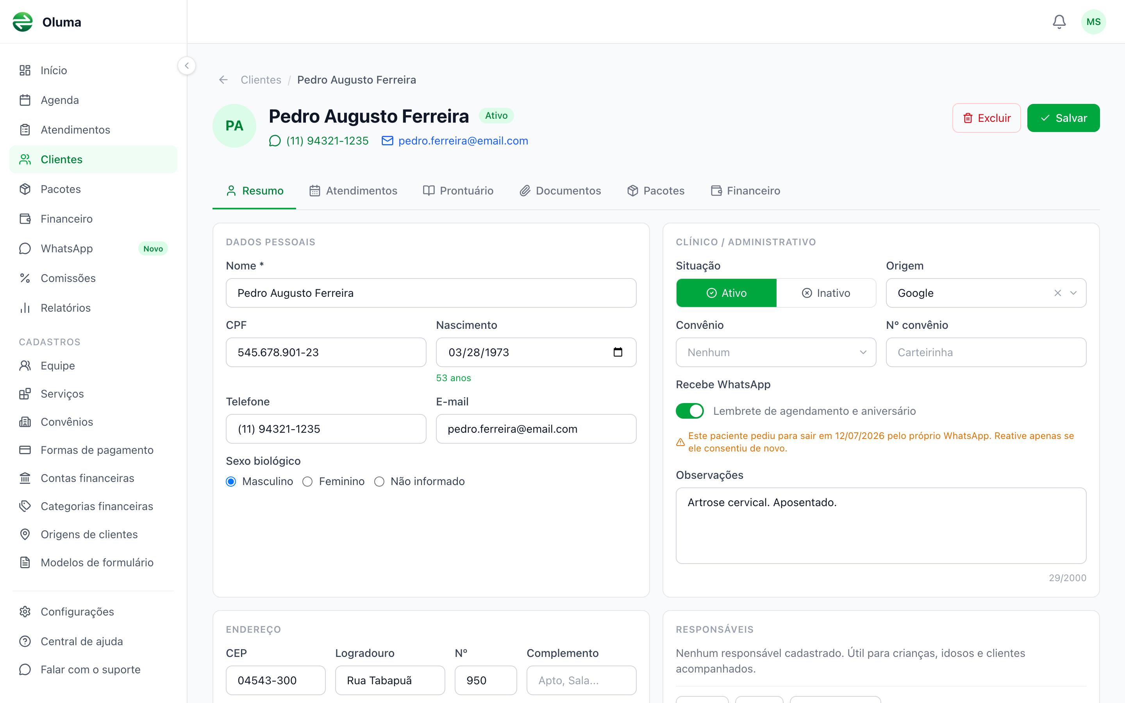Open the MS user avatar menu
The width and height of the screenshot is (1125, 703).
point(1093,22)
